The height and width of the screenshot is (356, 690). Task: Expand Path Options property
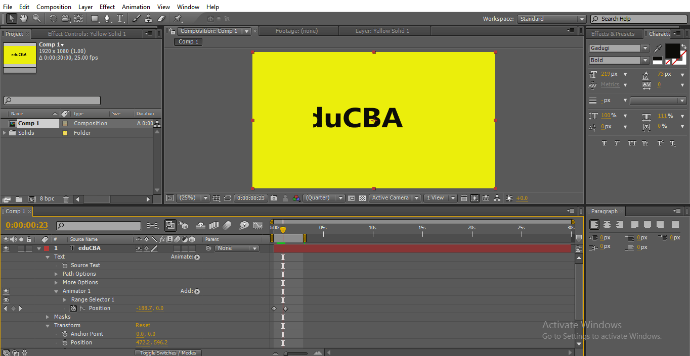pos(56,274)
